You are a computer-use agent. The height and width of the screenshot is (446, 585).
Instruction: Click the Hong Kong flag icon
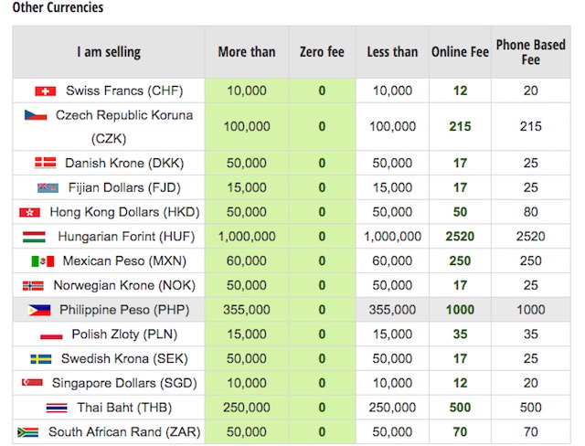pos(30,212)
